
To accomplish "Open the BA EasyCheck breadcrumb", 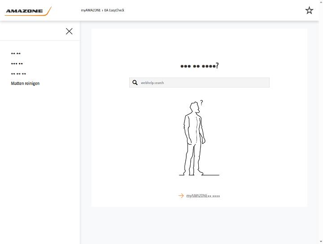I will (114, 10).
